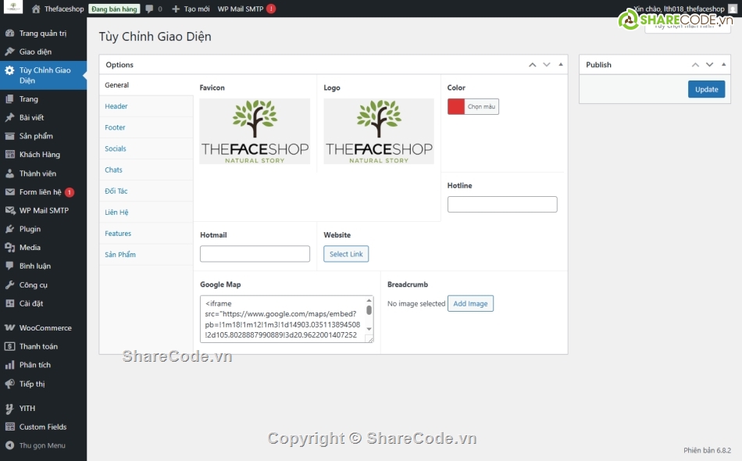Image resolution: width=742 pixels, height=461 pixels.
Task: Click the Cài đặt settings icon
Action: point(9,303)
